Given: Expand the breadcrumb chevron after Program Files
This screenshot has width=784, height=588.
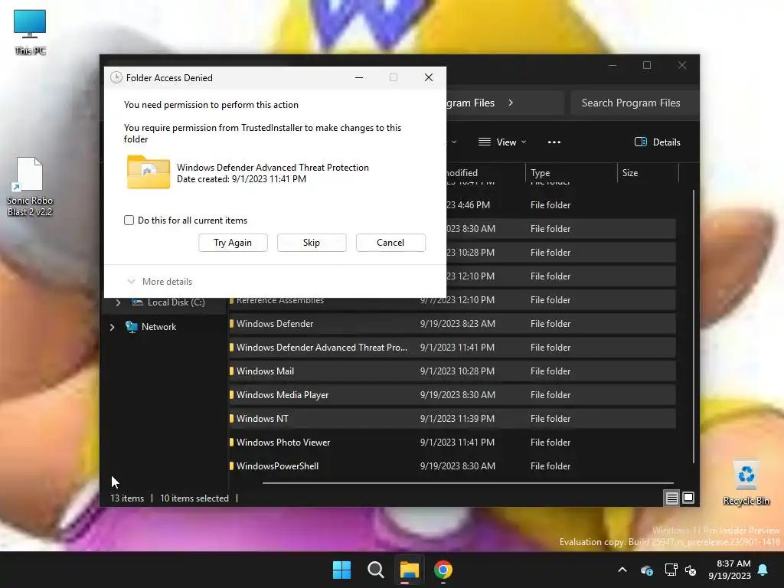Looking at the screenshot, I should [511, 103].
